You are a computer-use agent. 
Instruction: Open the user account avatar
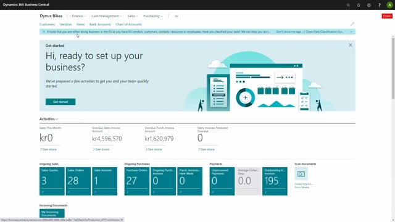[389, 5]
